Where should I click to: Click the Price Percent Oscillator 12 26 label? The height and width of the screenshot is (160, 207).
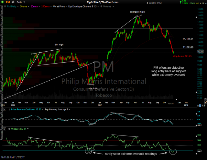(26, 110)
